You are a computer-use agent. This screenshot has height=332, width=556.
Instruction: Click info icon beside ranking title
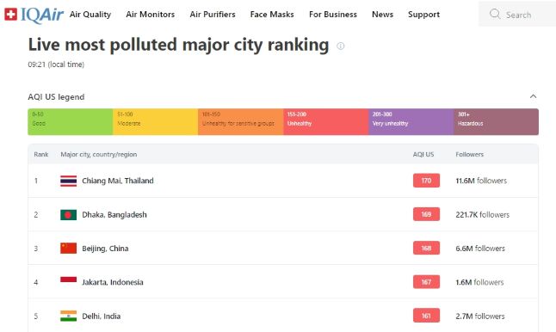pyautogui.click(x=341, y=46)
